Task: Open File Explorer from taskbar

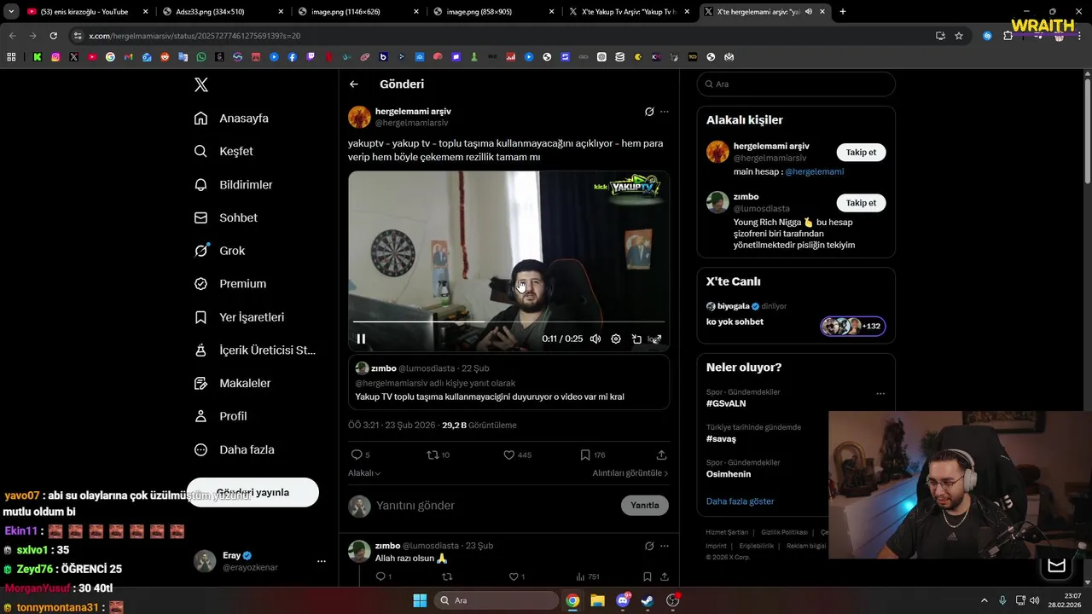Action: (597, 600)
